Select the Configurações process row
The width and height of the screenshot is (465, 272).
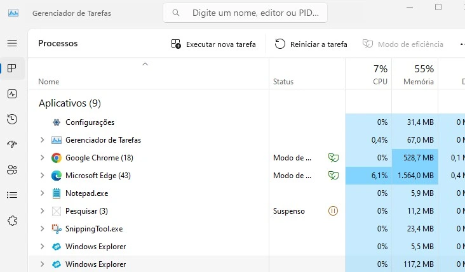click(x=246, y=122)
